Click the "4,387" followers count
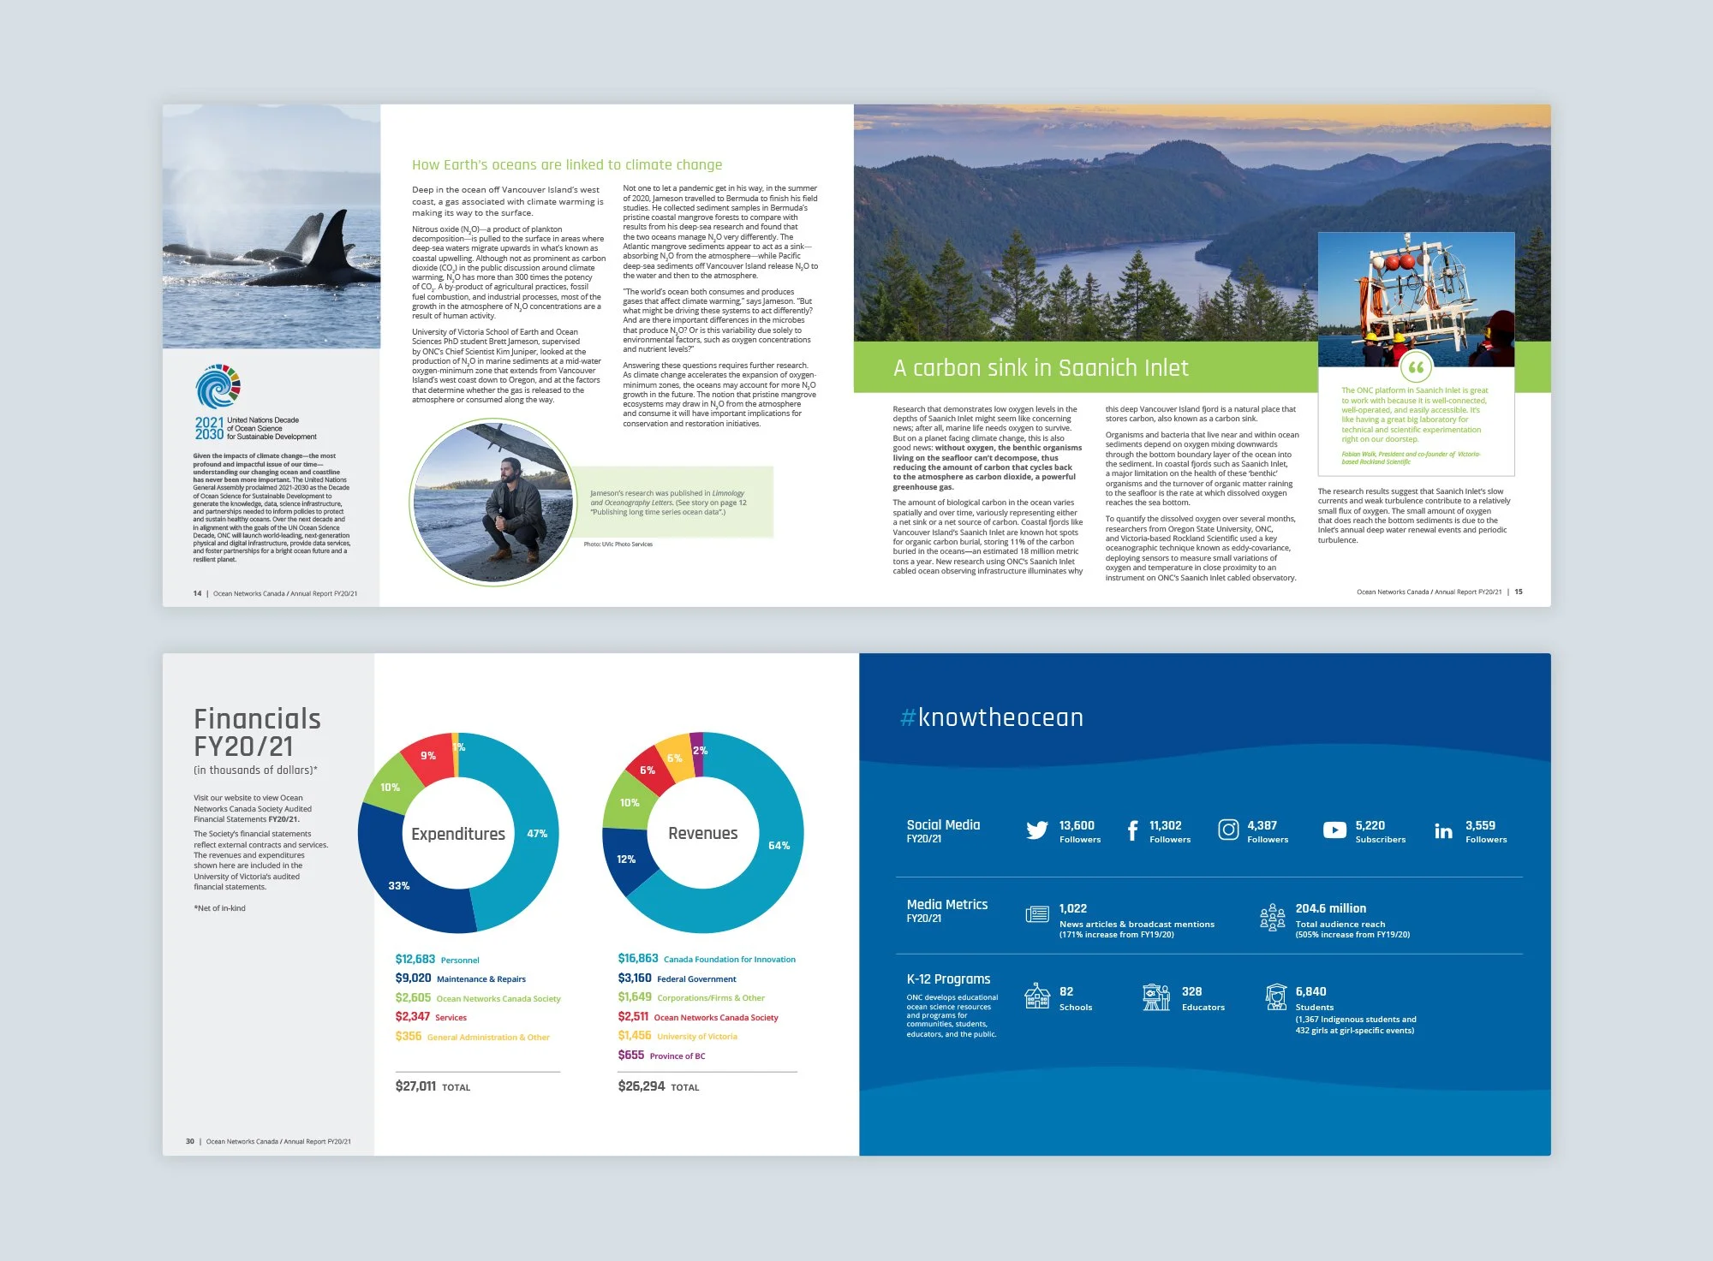This screenshot has height=1261, width=1713. [1262, 825]
